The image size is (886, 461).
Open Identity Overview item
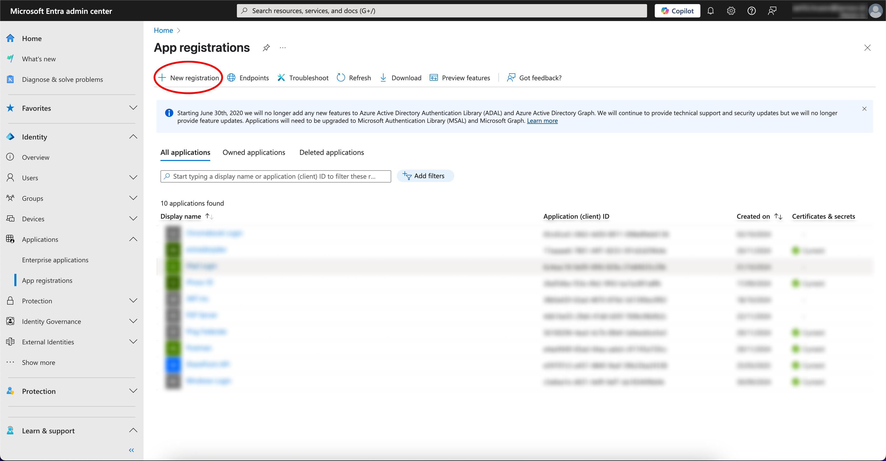click(35, 157)
